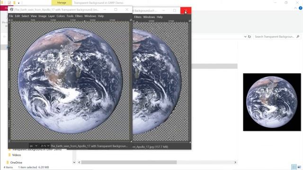Open the address bar history dropdown
The image size is (303, 170).
245,37
